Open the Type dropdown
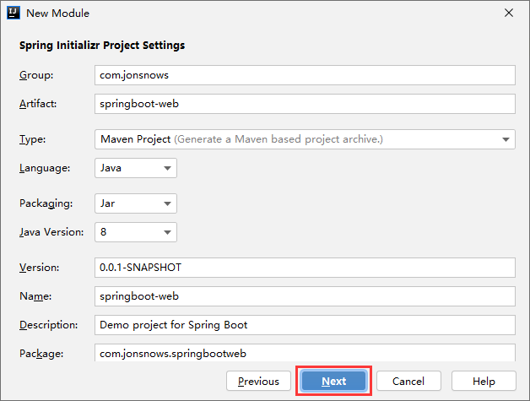 (305, 139)
